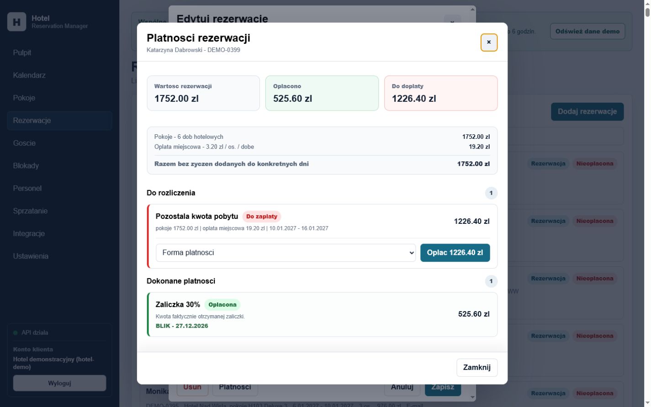Screen dimensions: 651x407
Task: Click the Wyloguj button
Action: (59, 383)
